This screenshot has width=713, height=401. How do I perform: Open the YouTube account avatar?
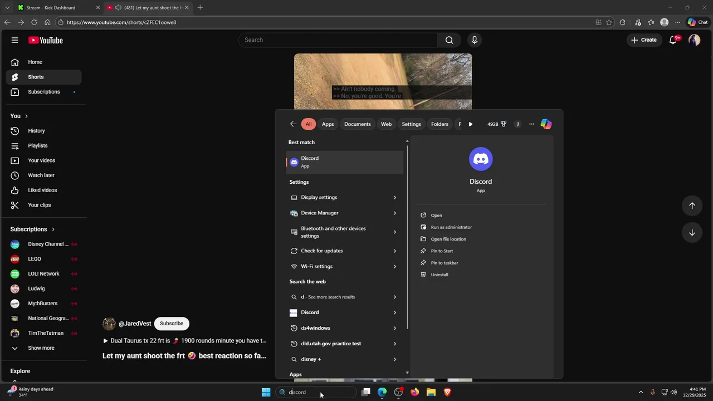click(x=694, y=40)
